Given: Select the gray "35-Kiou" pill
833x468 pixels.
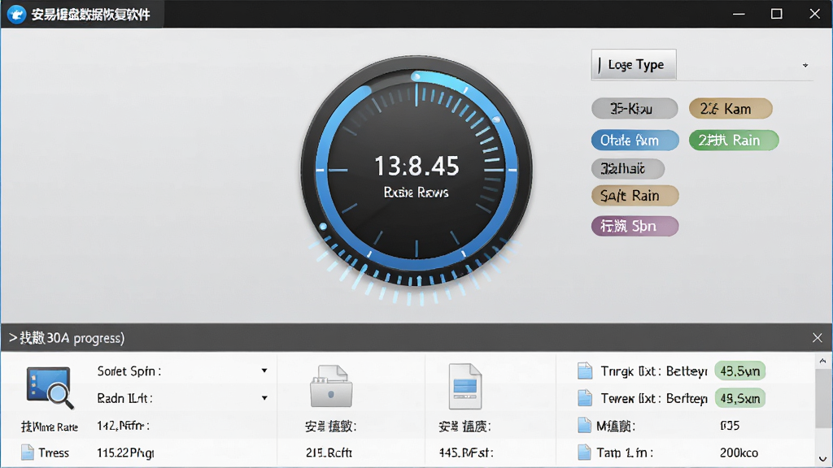Looking at the screenshot, I should point(635,109).
